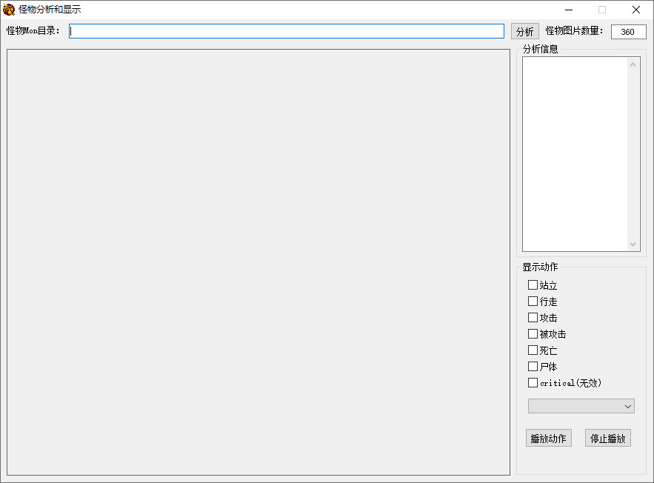Click the 分析信息 scrollbar up arrow

pyautogui.click(x=633, y=64)
